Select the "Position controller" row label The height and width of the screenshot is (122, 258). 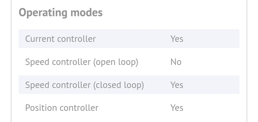click(x=62, y=108)
